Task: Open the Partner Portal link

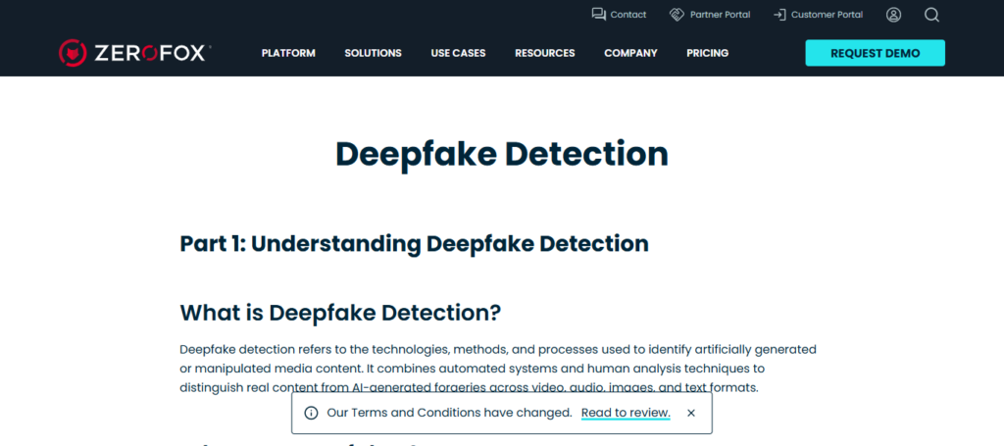Action: [721, 15]
